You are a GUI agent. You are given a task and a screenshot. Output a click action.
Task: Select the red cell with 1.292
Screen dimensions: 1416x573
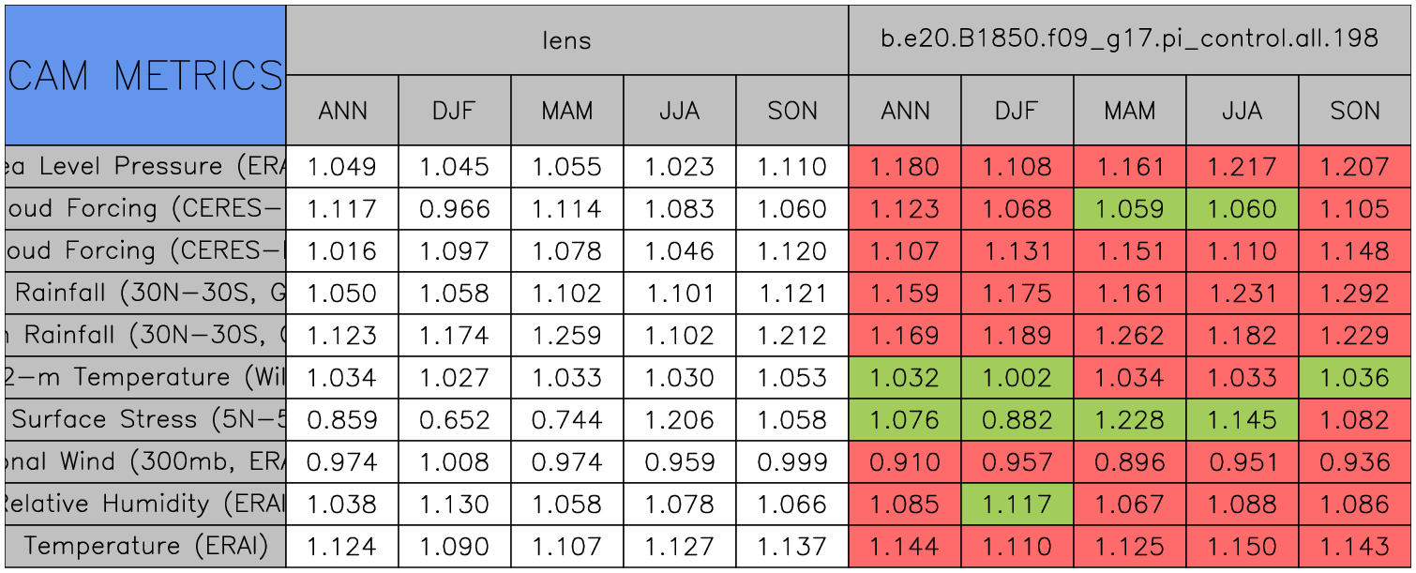pos(1354,294)
